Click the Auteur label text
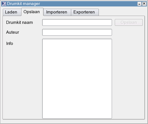Image resolution: width=148 pixels, height=124 pixels. (13, 32)
